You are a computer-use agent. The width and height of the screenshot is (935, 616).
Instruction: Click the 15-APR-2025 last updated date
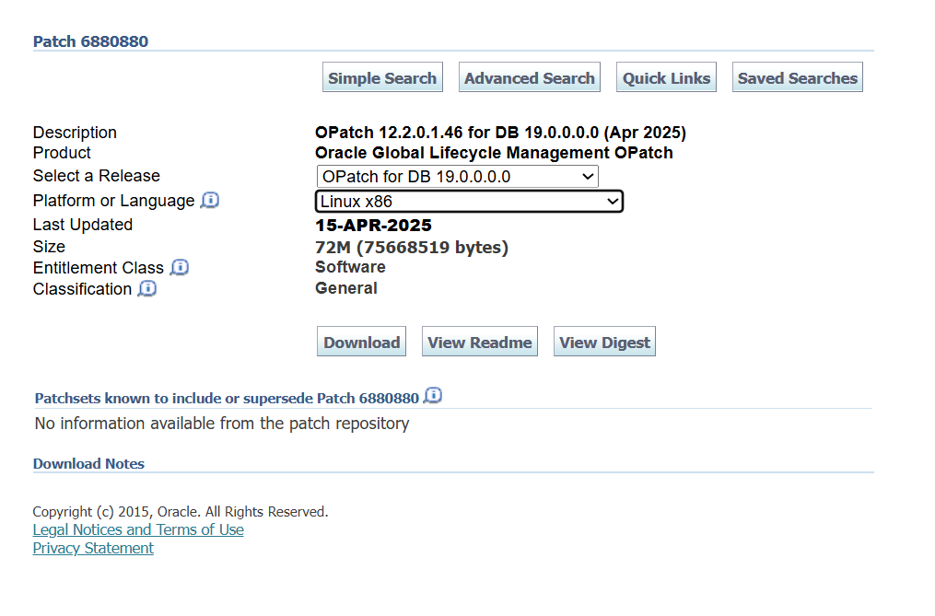(373, 226)
